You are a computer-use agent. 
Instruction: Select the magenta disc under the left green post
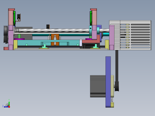coord(19,39)
